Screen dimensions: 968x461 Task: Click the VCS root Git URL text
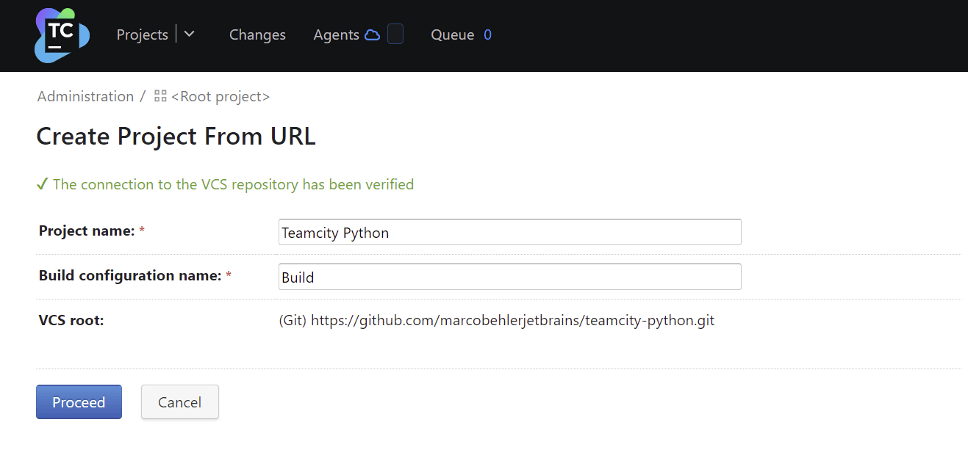point(496,321)
